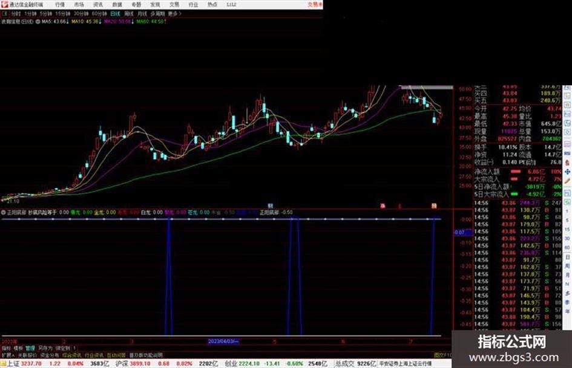Viewport: 572px width, 368px height.
Task: Click the 管理 button at chart bottom
Action: tap(30, 348)
